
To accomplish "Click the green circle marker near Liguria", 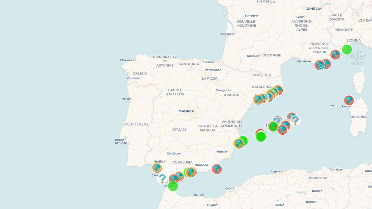I will point(347,50).
